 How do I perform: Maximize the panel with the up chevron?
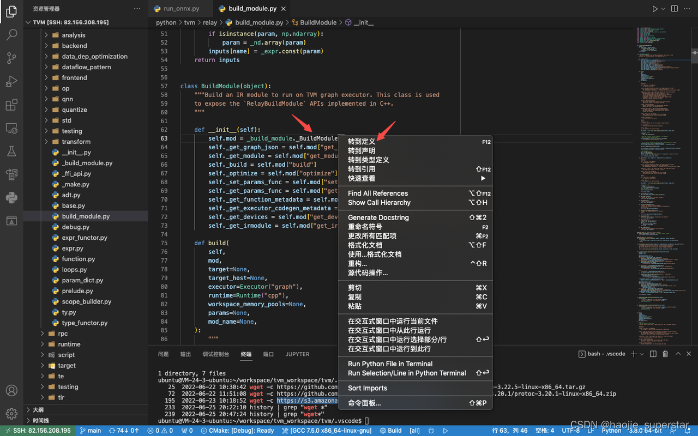click(x=678, y=354)
